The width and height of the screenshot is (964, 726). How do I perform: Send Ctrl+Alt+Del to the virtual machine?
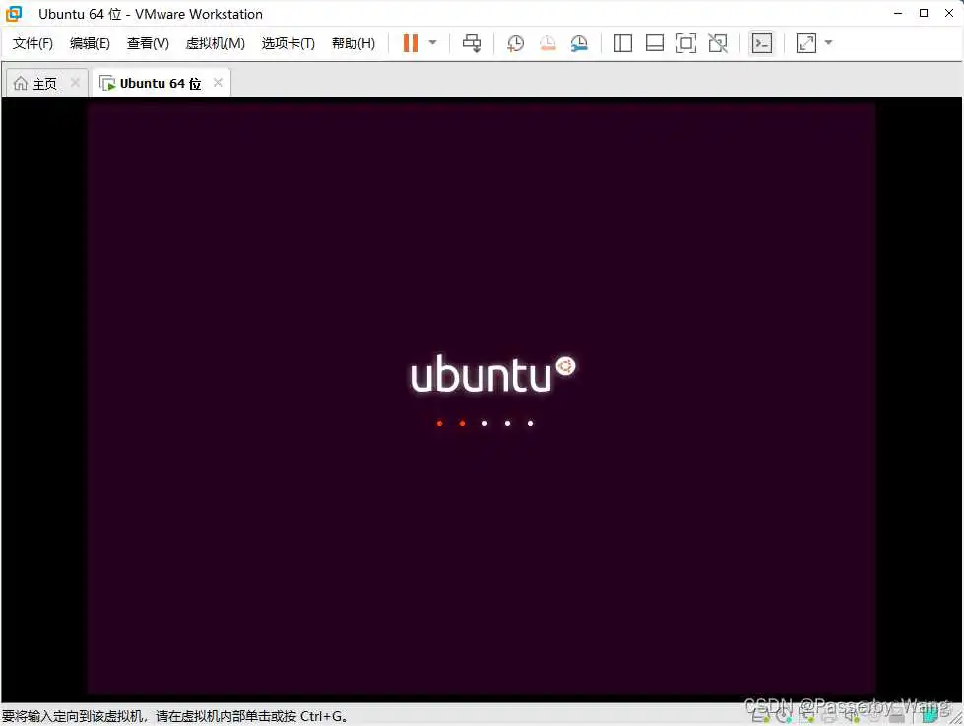(471, 43)
